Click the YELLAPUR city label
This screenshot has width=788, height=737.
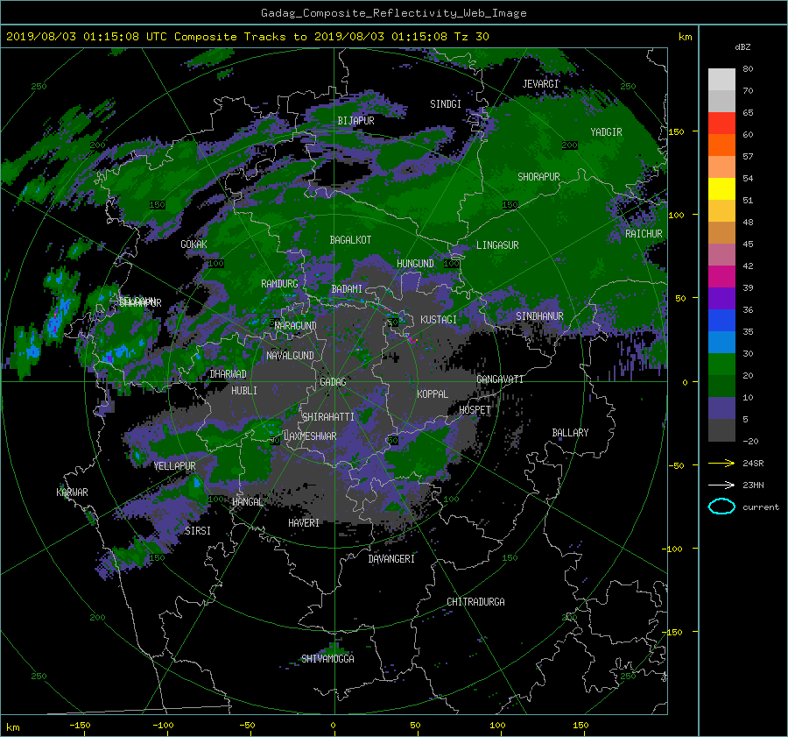174,466
